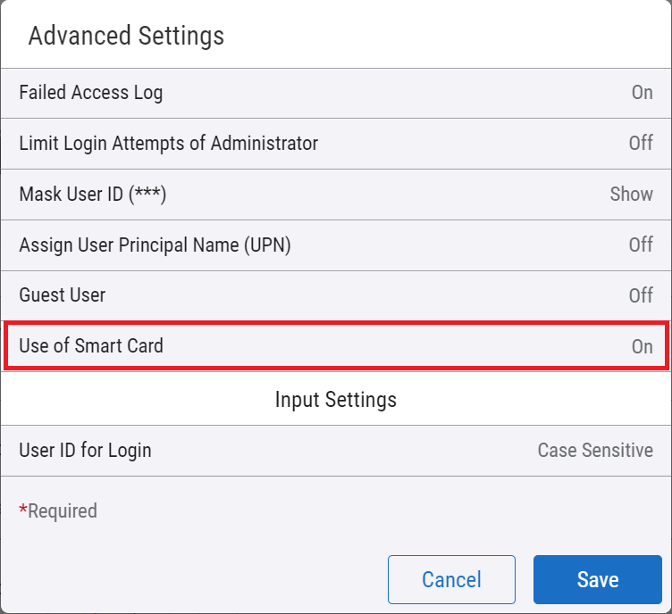672x614 pixels.
Task: Open the Guest User setting
Action: [62, 295]
